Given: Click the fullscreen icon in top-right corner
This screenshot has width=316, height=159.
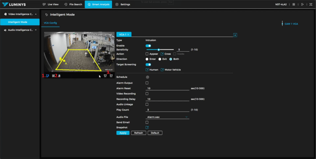Looking at the screenshot, I should tap(310, 4).
